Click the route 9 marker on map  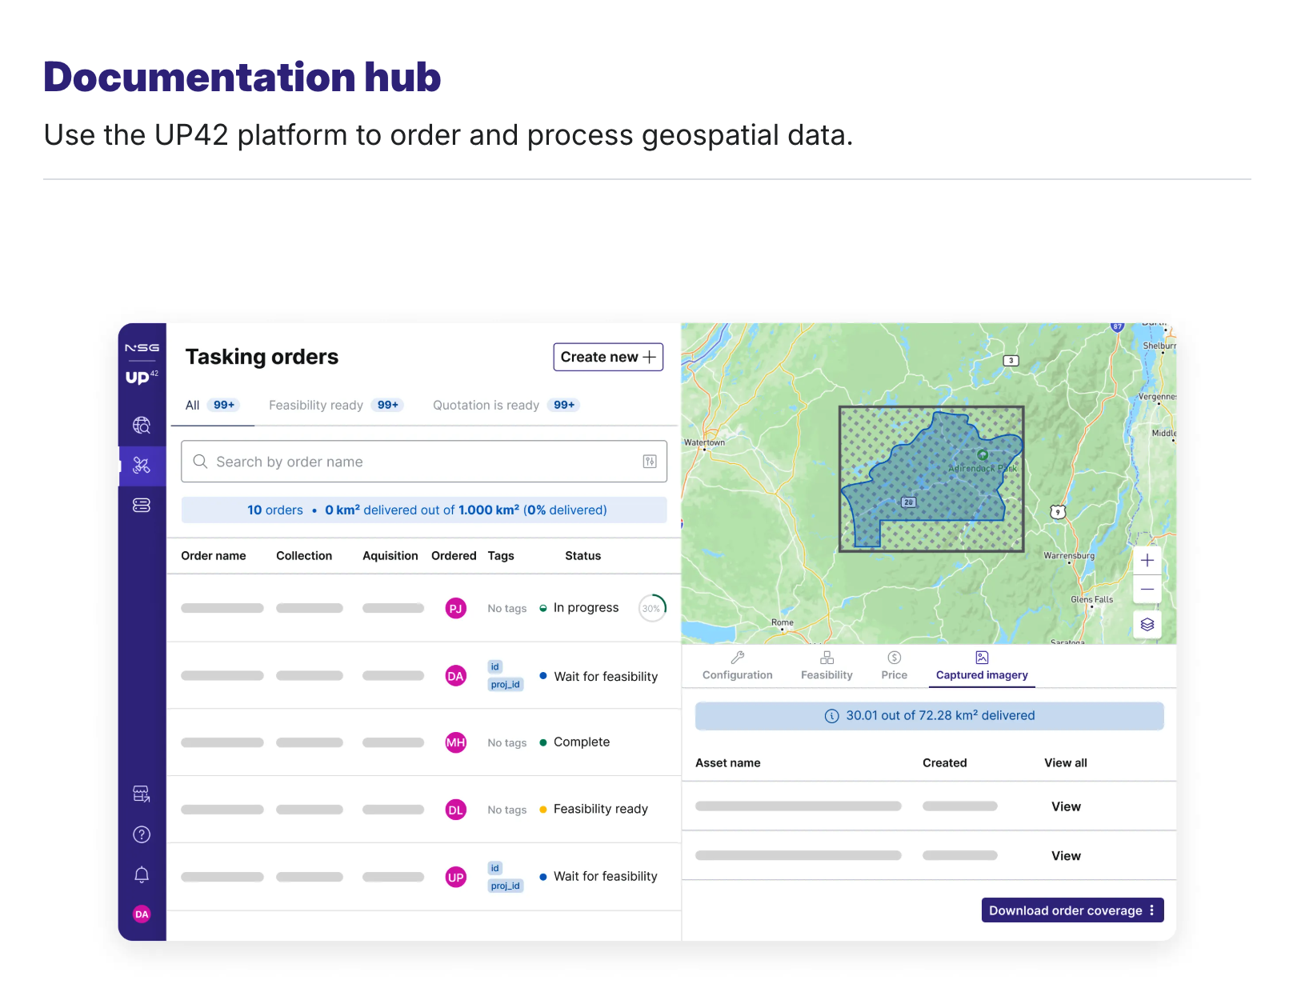[1058, 512]
